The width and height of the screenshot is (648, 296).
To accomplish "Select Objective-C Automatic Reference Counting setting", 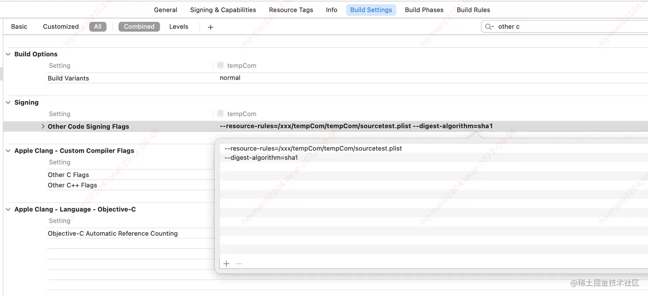I will click(113, 234).
